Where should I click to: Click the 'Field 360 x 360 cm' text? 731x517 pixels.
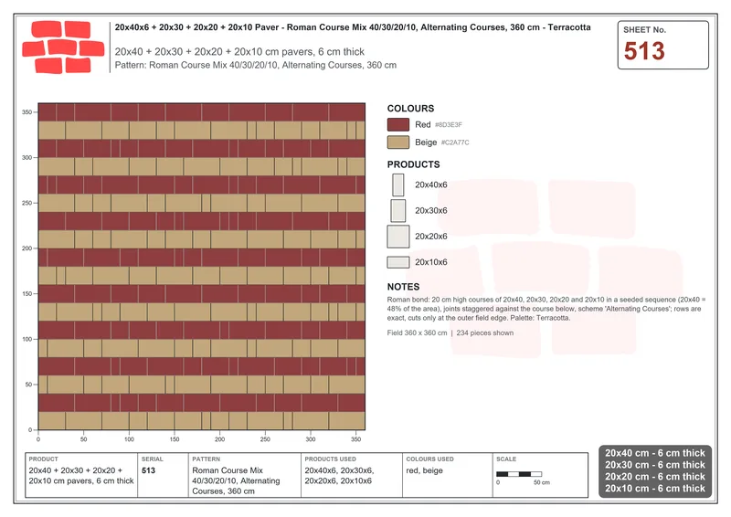417,332
